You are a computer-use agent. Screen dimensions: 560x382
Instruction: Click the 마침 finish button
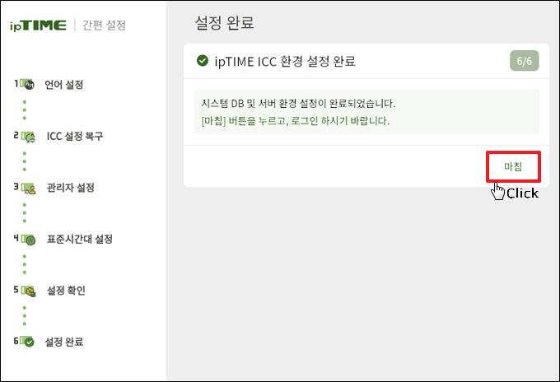[x=512, y=165]
